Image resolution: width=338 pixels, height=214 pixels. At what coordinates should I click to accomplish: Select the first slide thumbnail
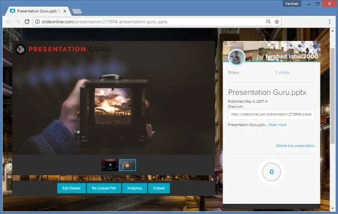pyautogui.click(x=110, y=165)
